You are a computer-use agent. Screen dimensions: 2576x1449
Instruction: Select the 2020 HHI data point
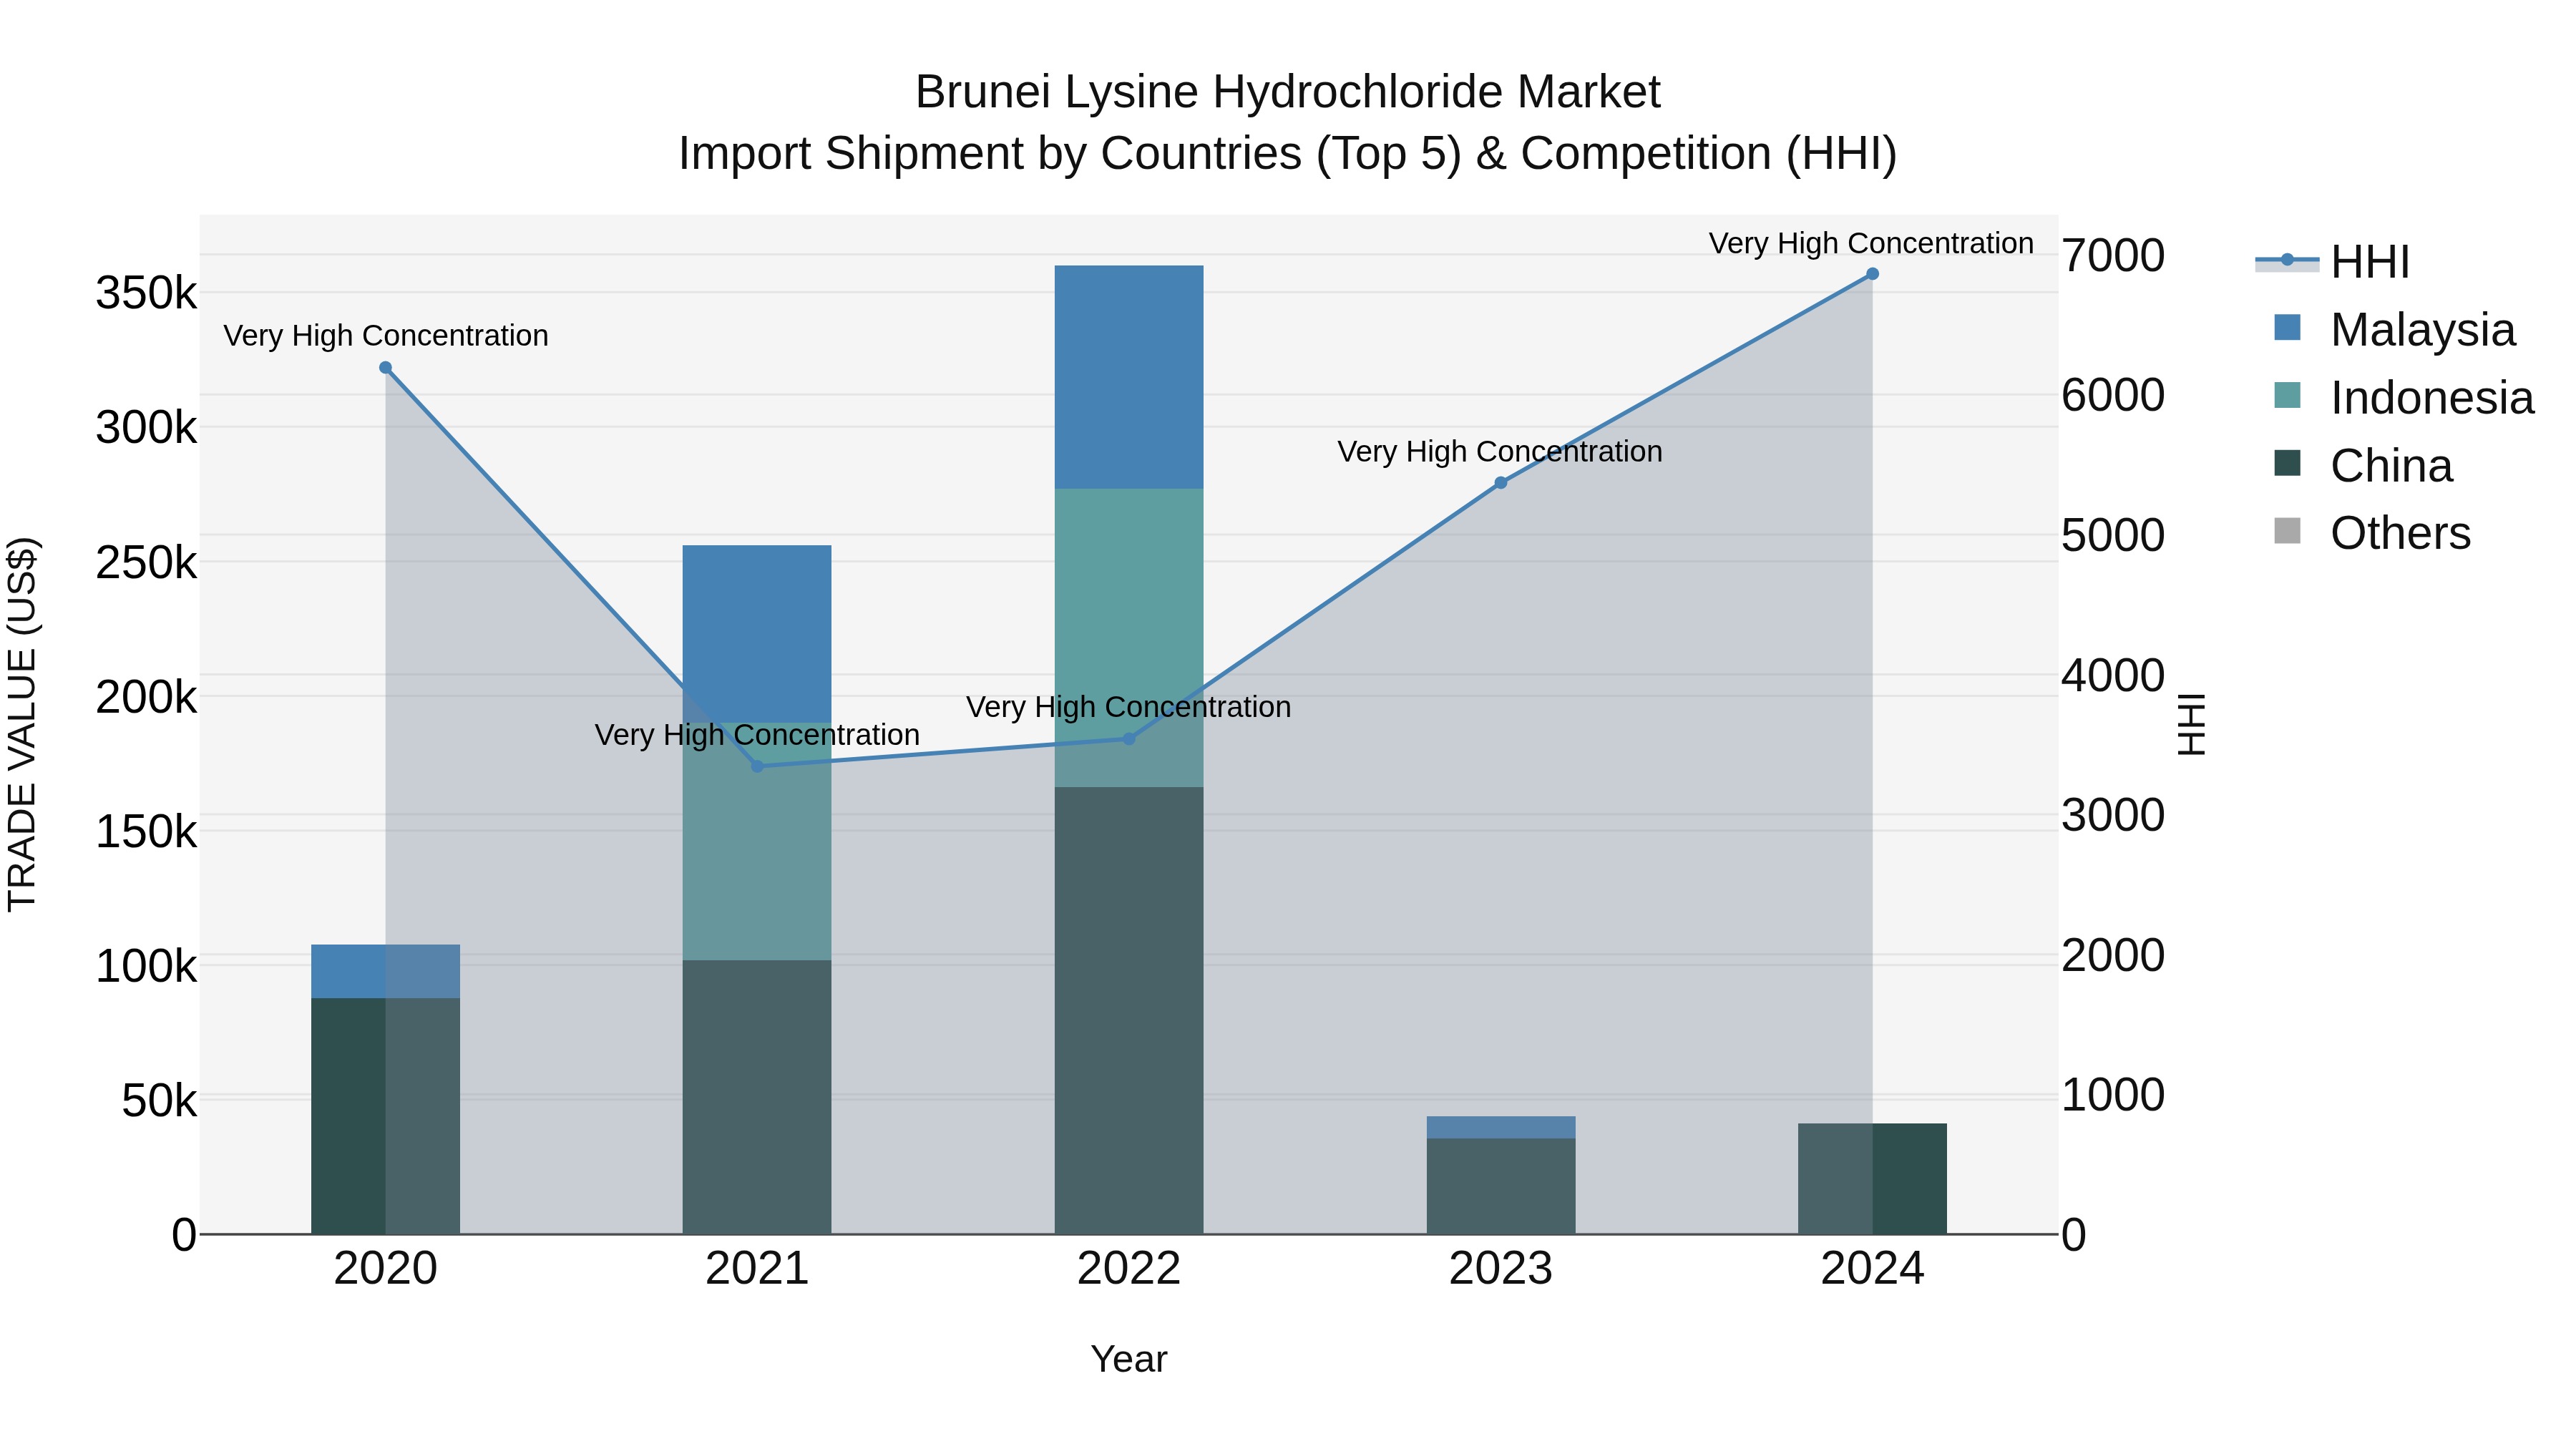(386, 368)
